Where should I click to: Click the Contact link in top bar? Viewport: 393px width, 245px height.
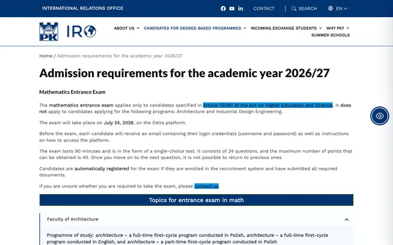(x=264, y=9)
